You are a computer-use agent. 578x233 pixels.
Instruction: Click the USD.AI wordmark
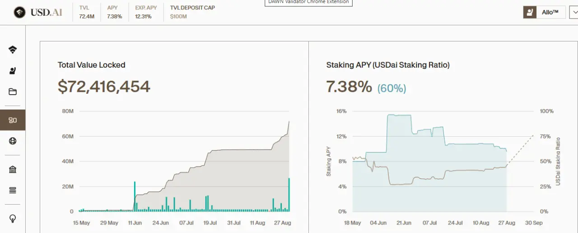pyautogui.click(x=46, y=13)
